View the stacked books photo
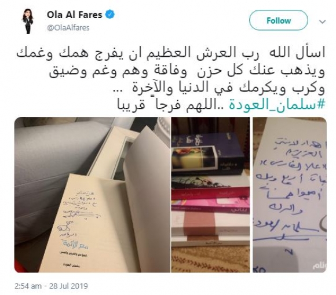This screenshot has width=336, height=295. coord(210,195)
